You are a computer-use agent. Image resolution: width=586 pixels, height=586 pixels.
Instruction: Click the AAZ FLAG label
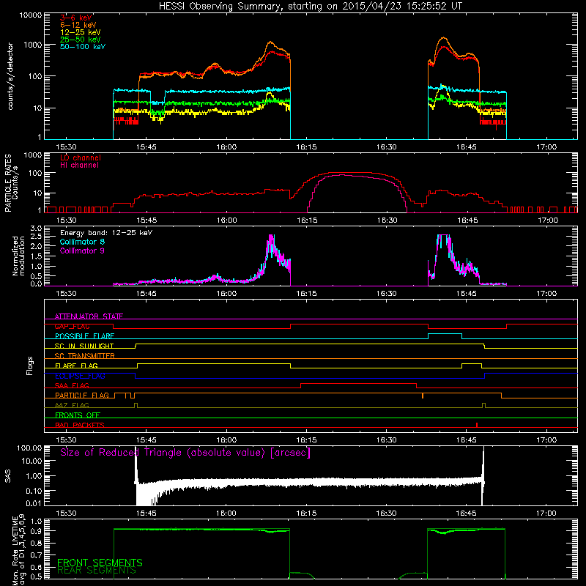[x=72, y=405]
